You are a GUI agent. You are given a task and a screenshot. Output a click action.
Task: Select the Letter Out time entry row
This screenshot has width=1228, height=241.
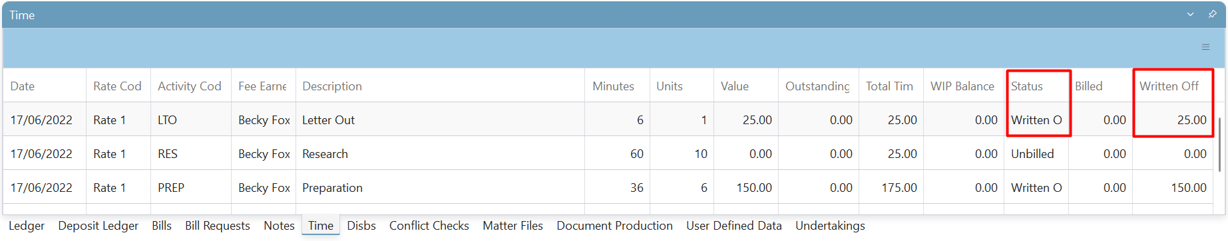608,120
